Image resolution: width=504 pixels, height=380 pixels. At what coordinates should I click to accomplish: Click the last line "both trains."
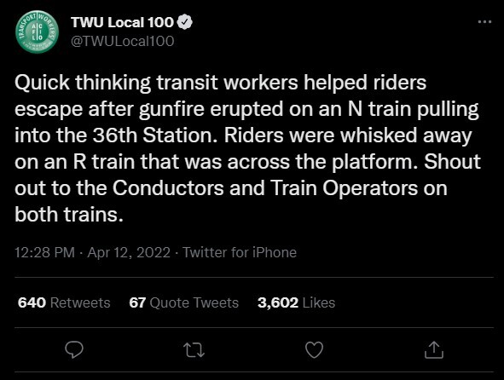[69, 214]
